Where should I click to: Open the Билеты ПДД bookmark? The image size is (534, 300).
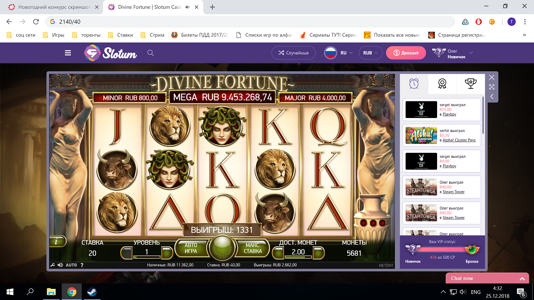tap(200, 35)
